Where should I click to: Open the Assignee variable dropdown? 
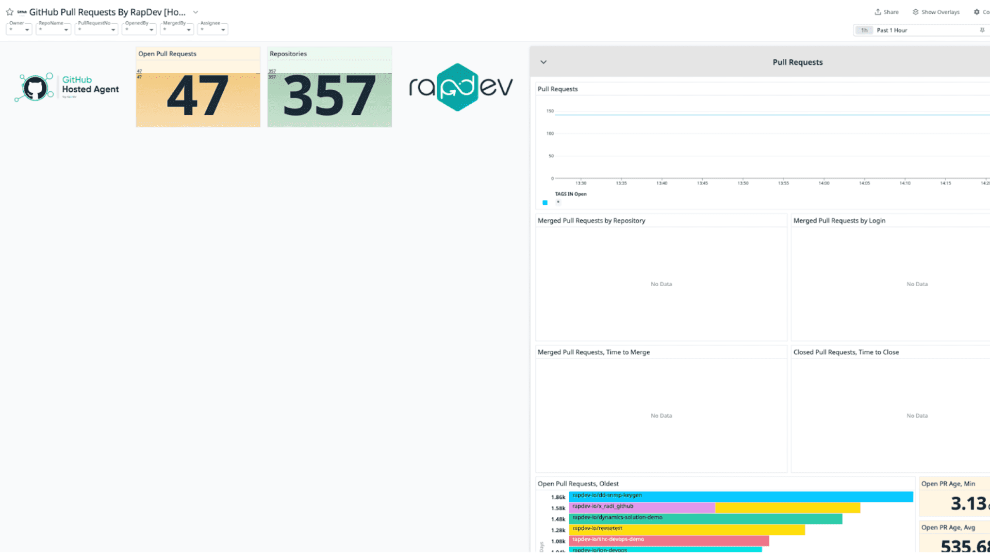tap(213, 29)
